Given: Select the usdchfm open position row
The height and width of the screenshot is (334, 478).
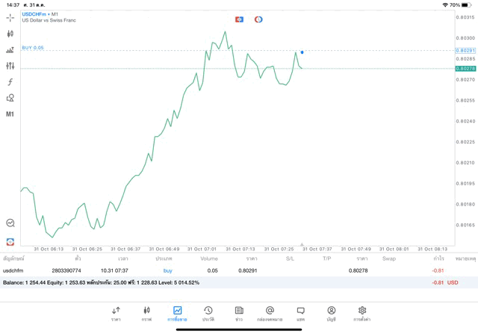Looking at the screenshot, I should click(224, 270).
